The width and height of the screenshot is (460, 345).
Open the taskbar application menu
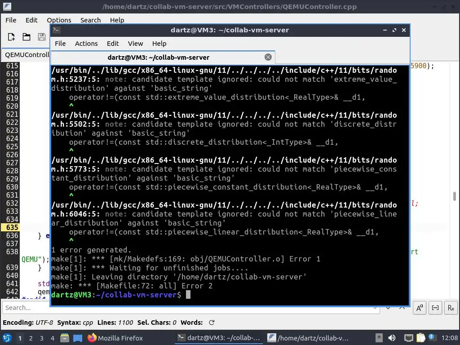(x=7, y=338)
